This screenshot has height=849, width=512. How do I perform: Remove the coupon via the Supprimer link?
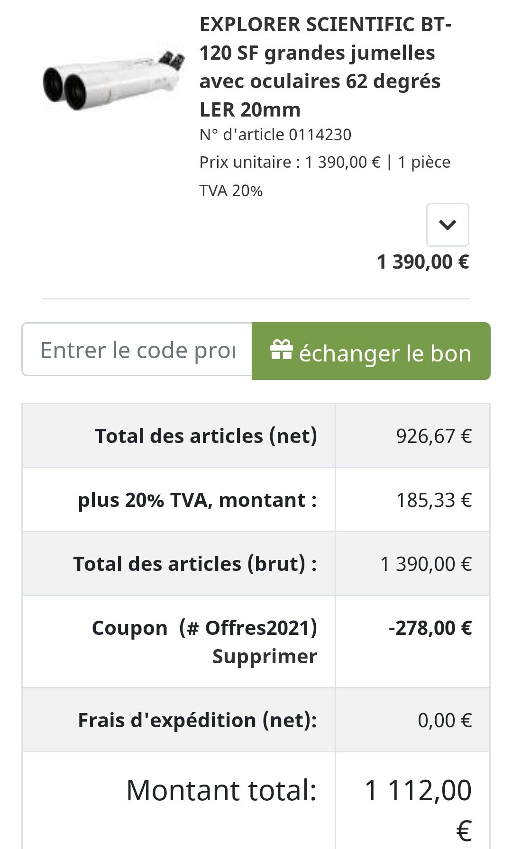(x=264, y=656)
